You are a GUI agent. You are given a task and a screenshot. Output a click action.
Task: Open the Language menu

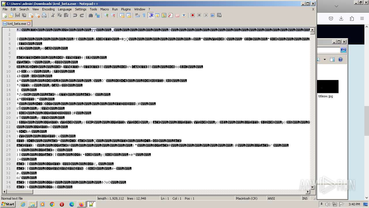click(65, 9)
